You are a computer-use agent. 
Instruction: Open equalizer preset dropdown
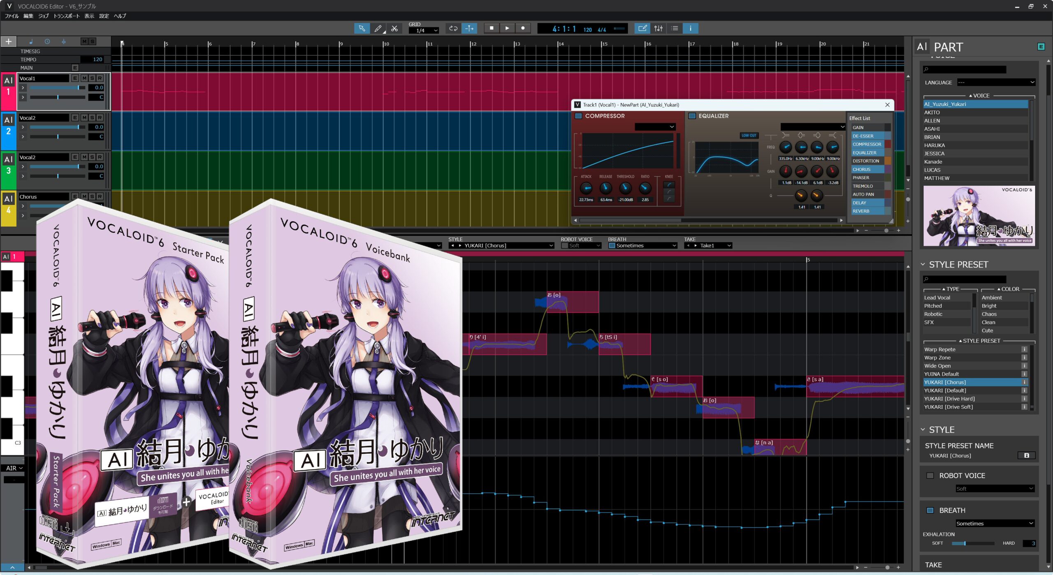pyautogui.click(x=813, y=127)
